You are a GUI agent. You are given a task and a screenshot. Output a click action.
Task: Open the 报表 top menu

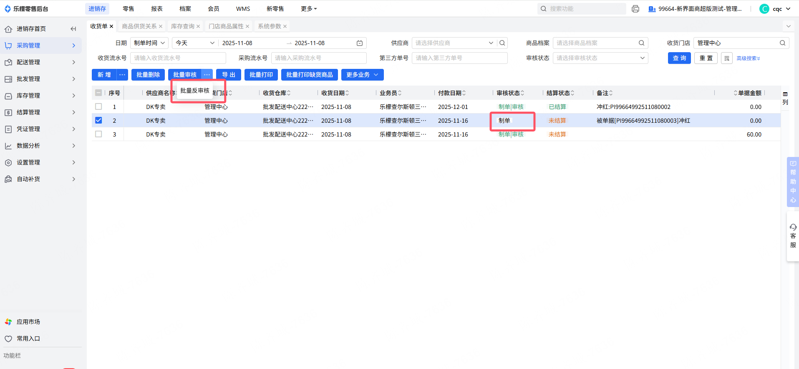(157, 9)
